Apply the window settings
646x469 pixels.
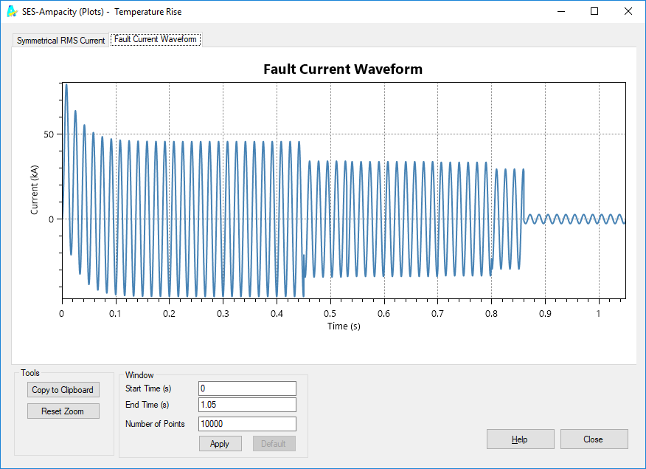(220, 444)
